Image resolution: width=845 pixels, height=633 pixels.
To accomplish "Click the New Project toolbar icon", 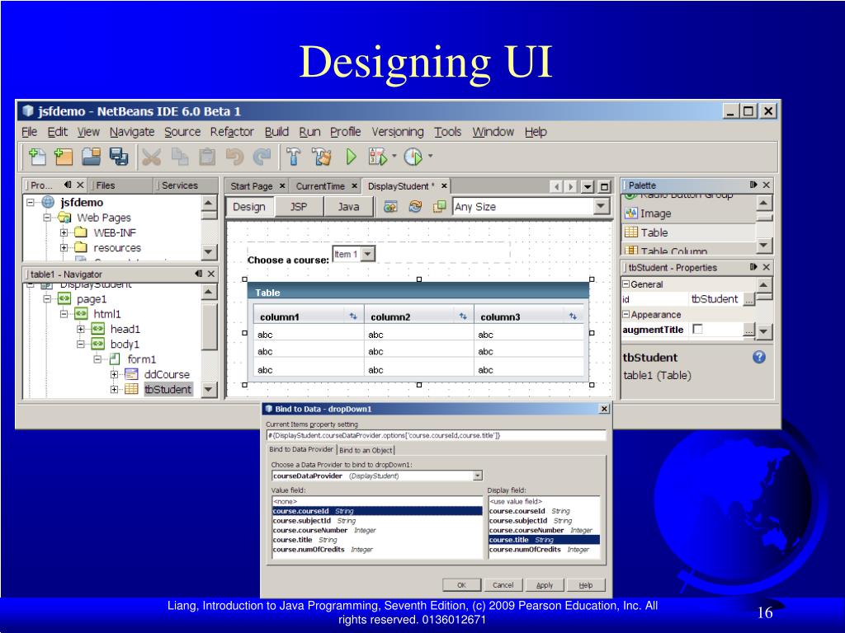I will click(64, 157).
